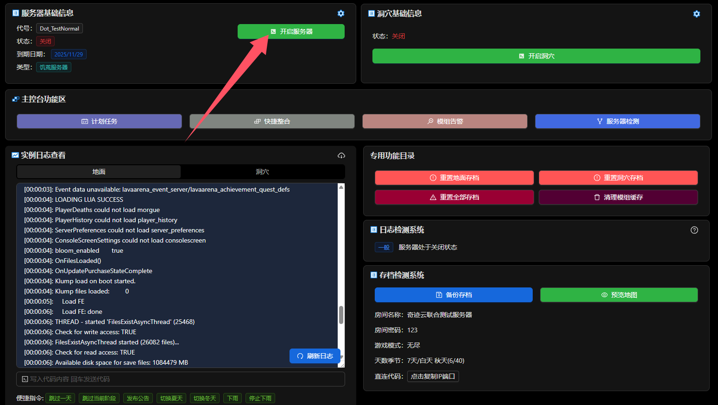
Task: Click 清理模组缓存 clear cache button
Action: [618, 197]
